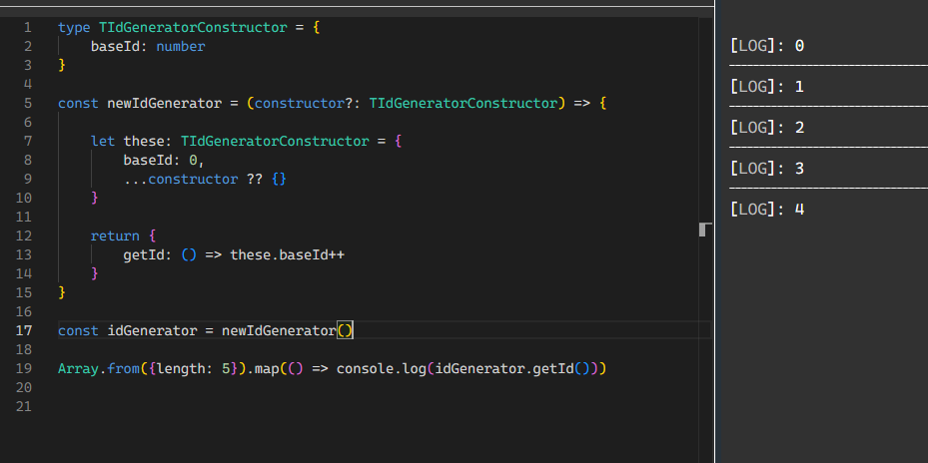Click newIdGenerator identifier on line 5

tap(165, 103)
